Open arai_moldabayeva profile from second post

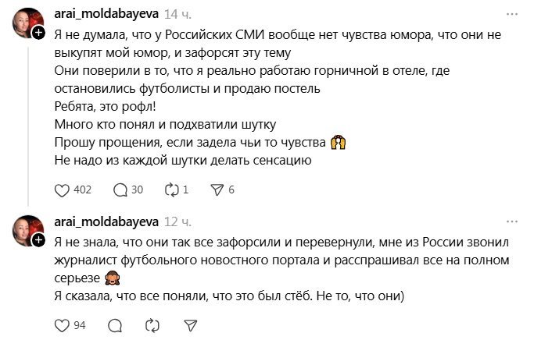point(107,221)
